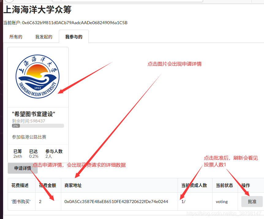Click the 参加临港公路比赛 description
Image resolution: width=264 pixels, height=219 pixels.
pos(29,137)
